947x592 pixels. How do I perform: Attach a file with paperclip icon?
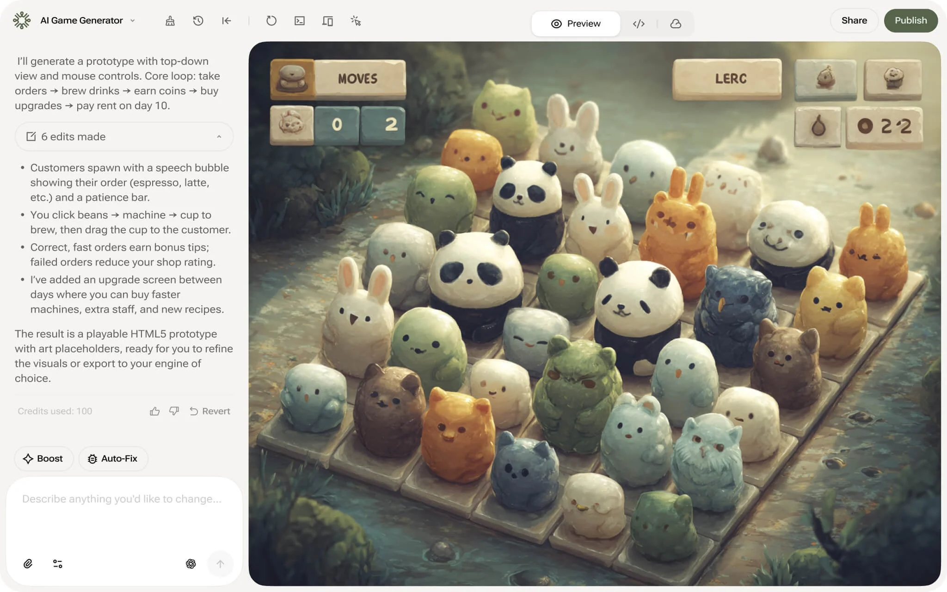coord(28,563)
